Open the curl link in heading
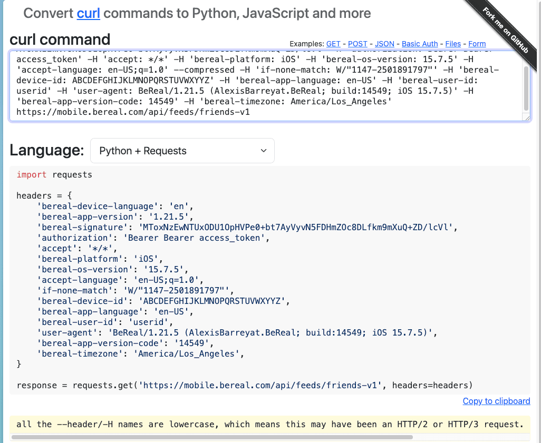The image size is (541, 443). tap(89, 14)
